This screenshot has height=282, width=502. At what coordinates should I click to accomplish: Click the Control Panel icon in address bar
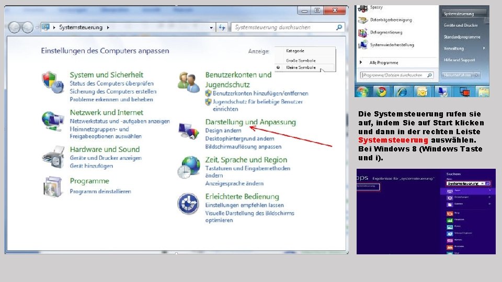pyautogui.click(x=46, y=27)
